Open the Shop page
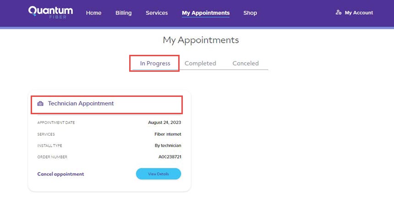The height and width of the screenshot is (207, 394). [x=250, y=13]
